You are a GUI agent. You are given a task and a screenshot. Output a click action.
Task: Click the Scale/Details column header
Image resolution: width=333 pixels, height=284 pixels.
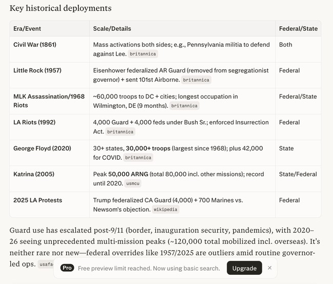click(112, 28)
